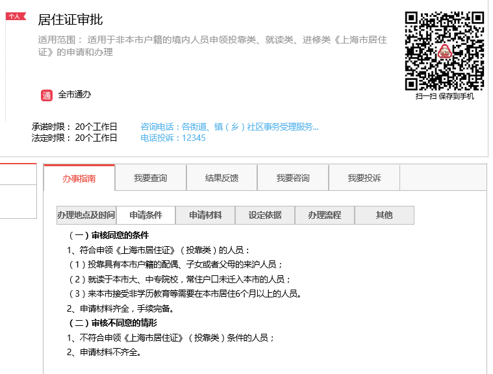Click the 全市通办 label
This screenshot has width=493, height=374.
point(75,95)
